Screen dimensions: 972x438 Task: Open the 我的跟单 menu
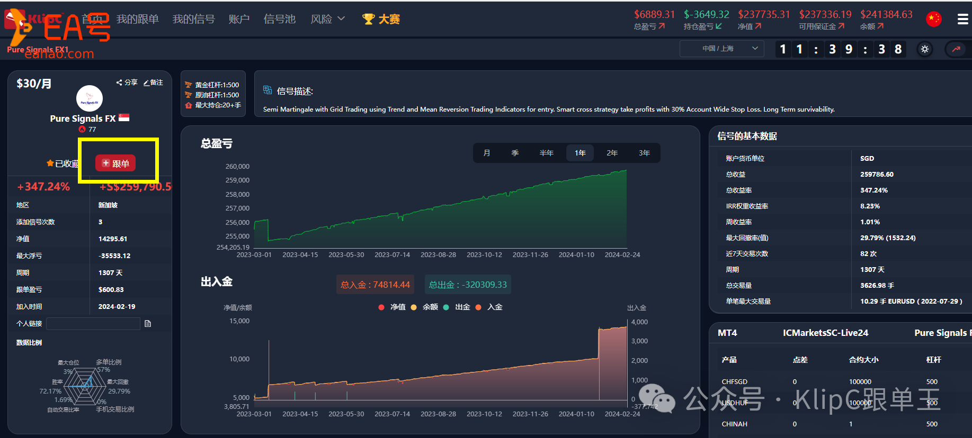(x=138, y=19)
